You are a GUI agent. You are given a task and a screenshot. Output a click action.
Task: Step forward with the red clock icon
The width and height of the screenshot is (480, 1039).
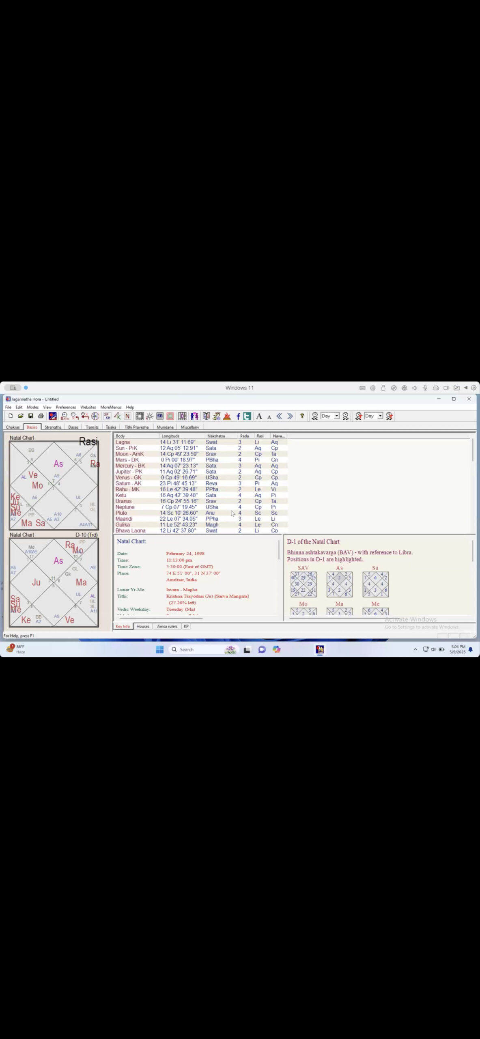tap(390, 416)
